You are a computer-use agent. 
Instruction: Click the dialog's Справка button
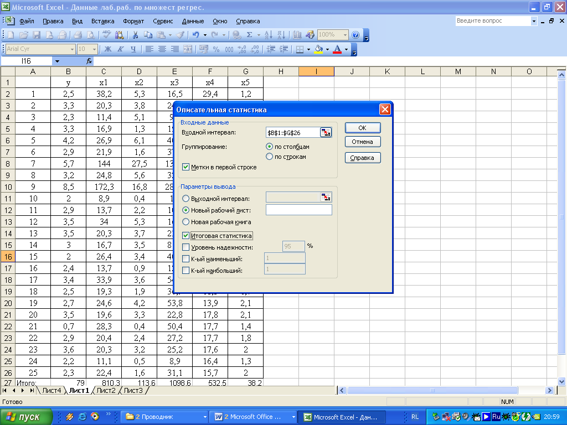point(362,158)
